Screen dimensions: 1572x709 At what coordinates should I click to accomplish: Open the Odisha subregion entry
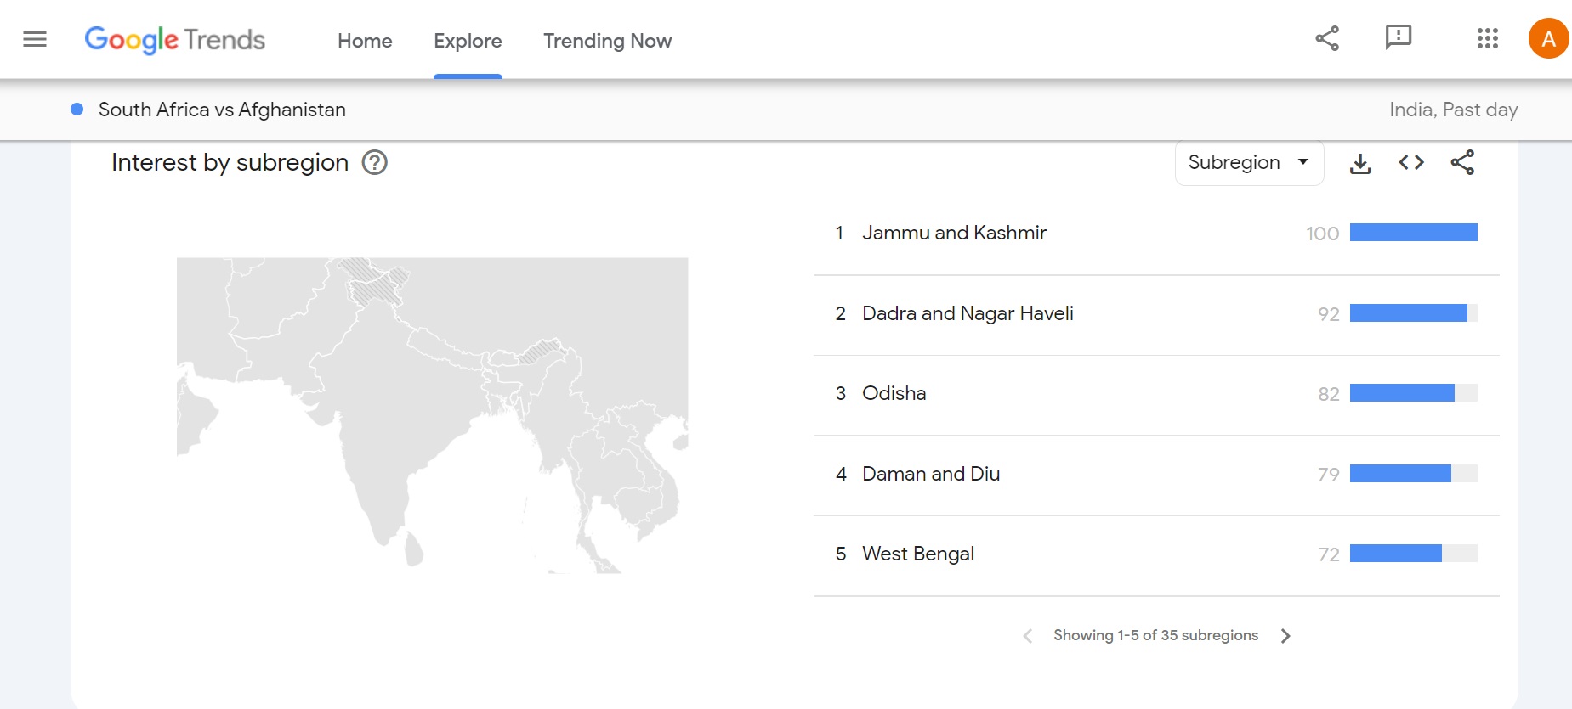[894, 393]
